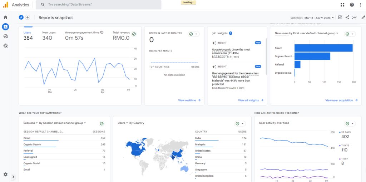The height and width of the screenshot is (182, 366).
Task: Click the Organic Search row in sessions table
Action: [x=64, y=144]
